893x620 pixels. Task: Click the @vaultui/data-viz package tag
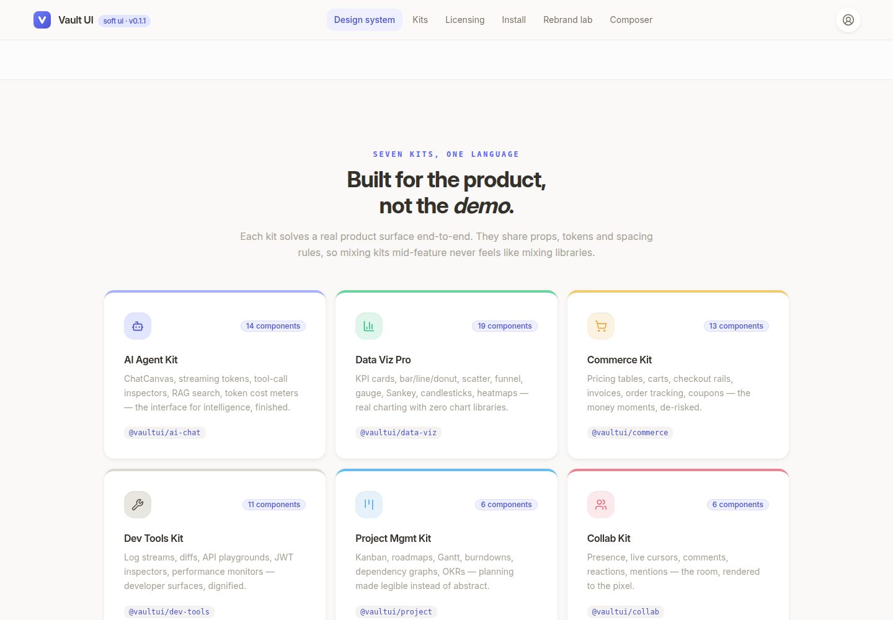coord(398,433)
